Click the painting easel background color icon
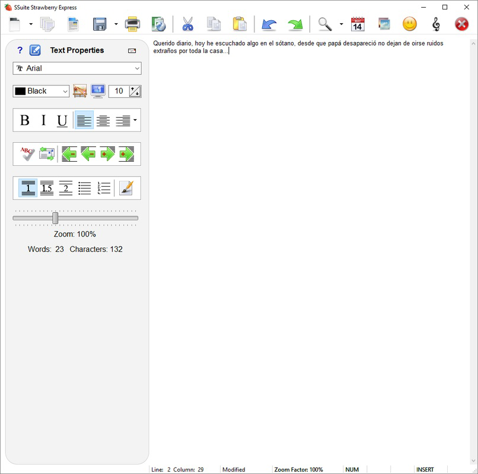478x474 pixels. click(80, 91)
